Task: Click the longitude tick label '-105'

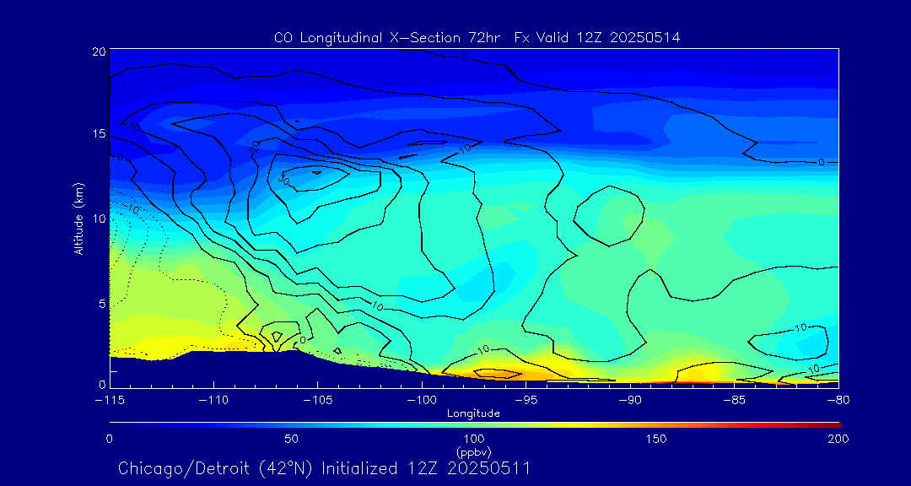Action: (318, 401)
